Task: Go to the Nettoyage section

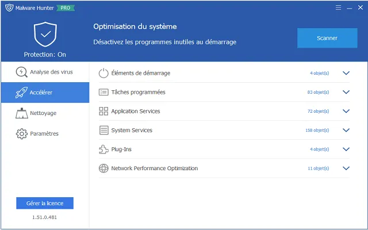Action: point(45,113)
